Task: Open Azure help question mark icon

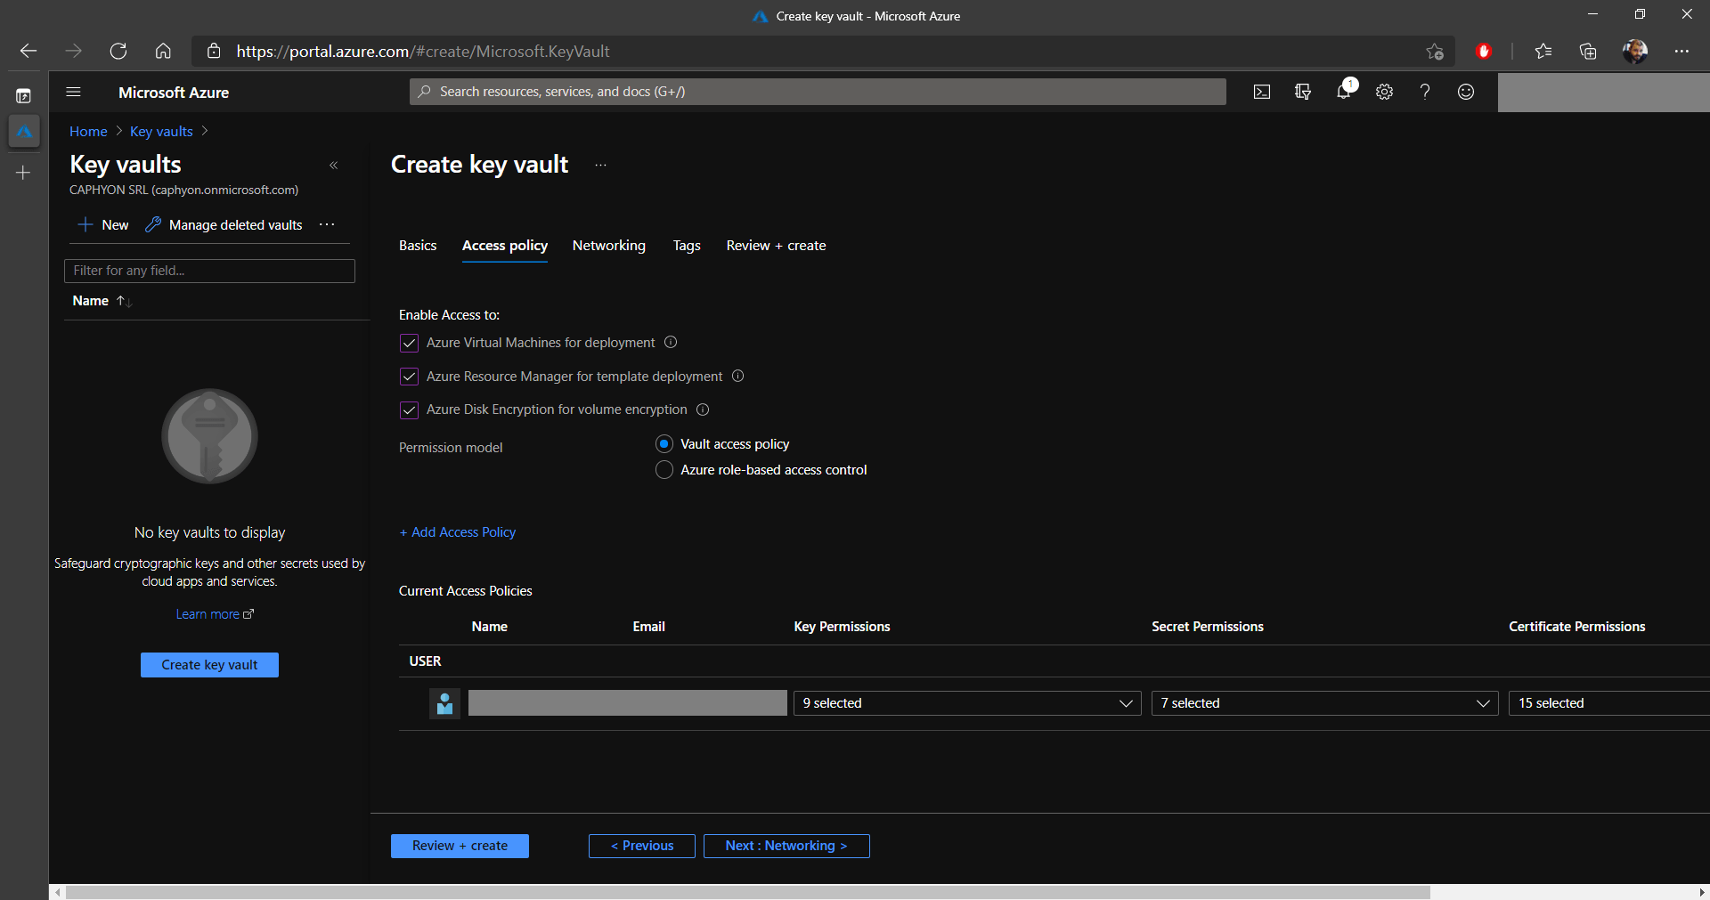Action: pos(1425,92)
